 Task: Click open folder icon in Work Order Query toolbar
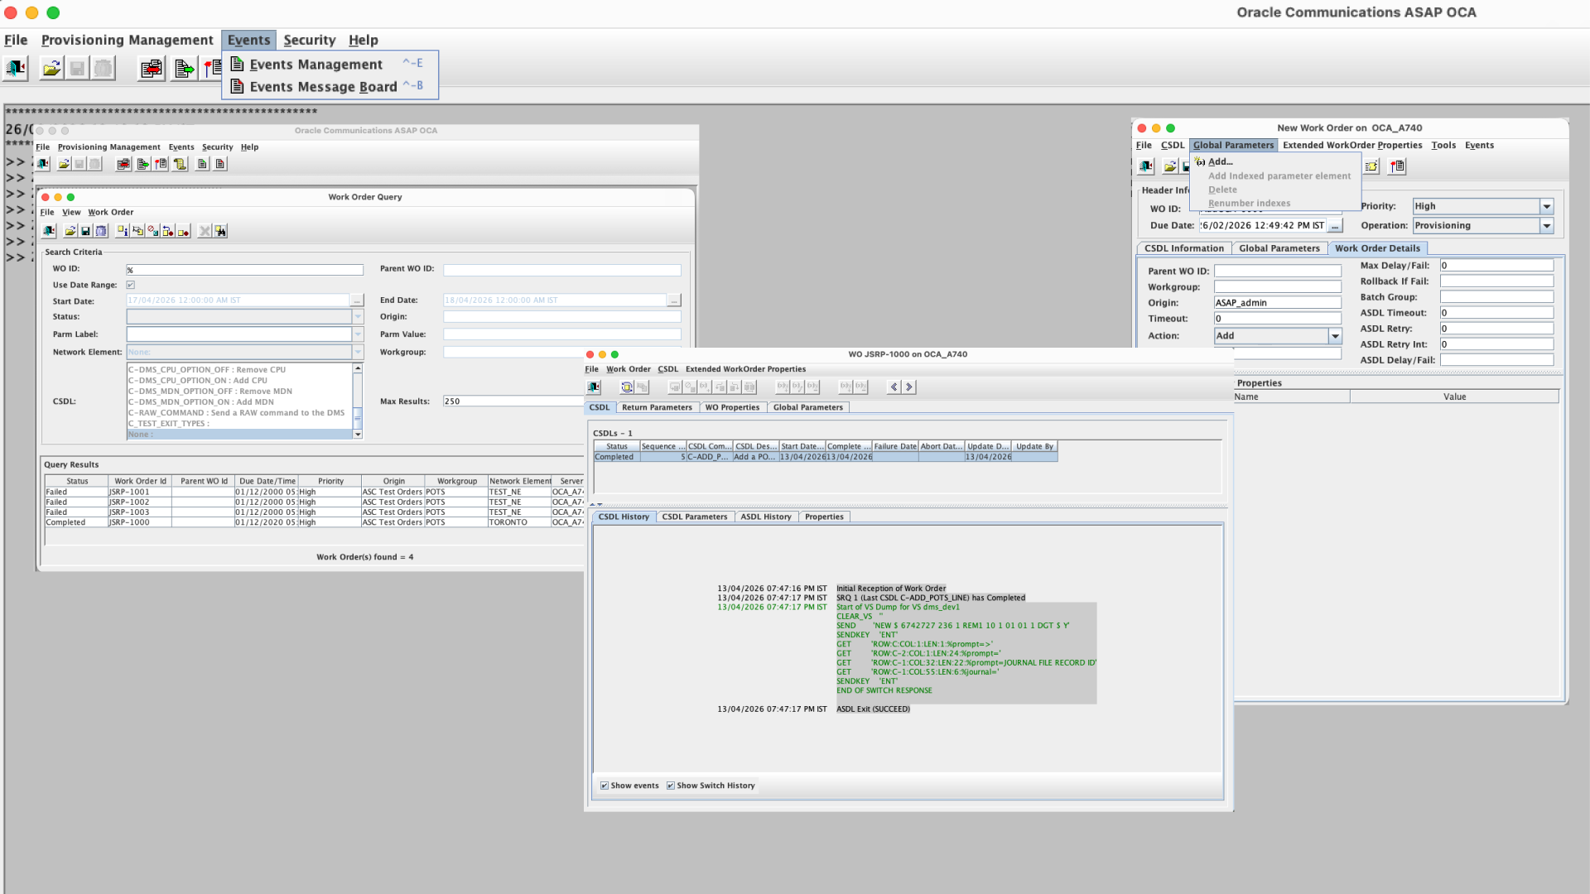(70, 231)
